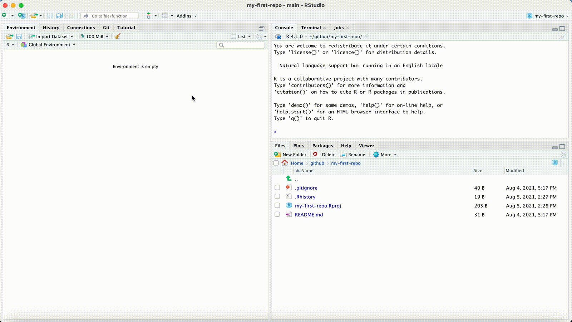Switch to the Packages tab
Image resolution: width=572 pixels, height=322 pixels.
tap(322, 146)
